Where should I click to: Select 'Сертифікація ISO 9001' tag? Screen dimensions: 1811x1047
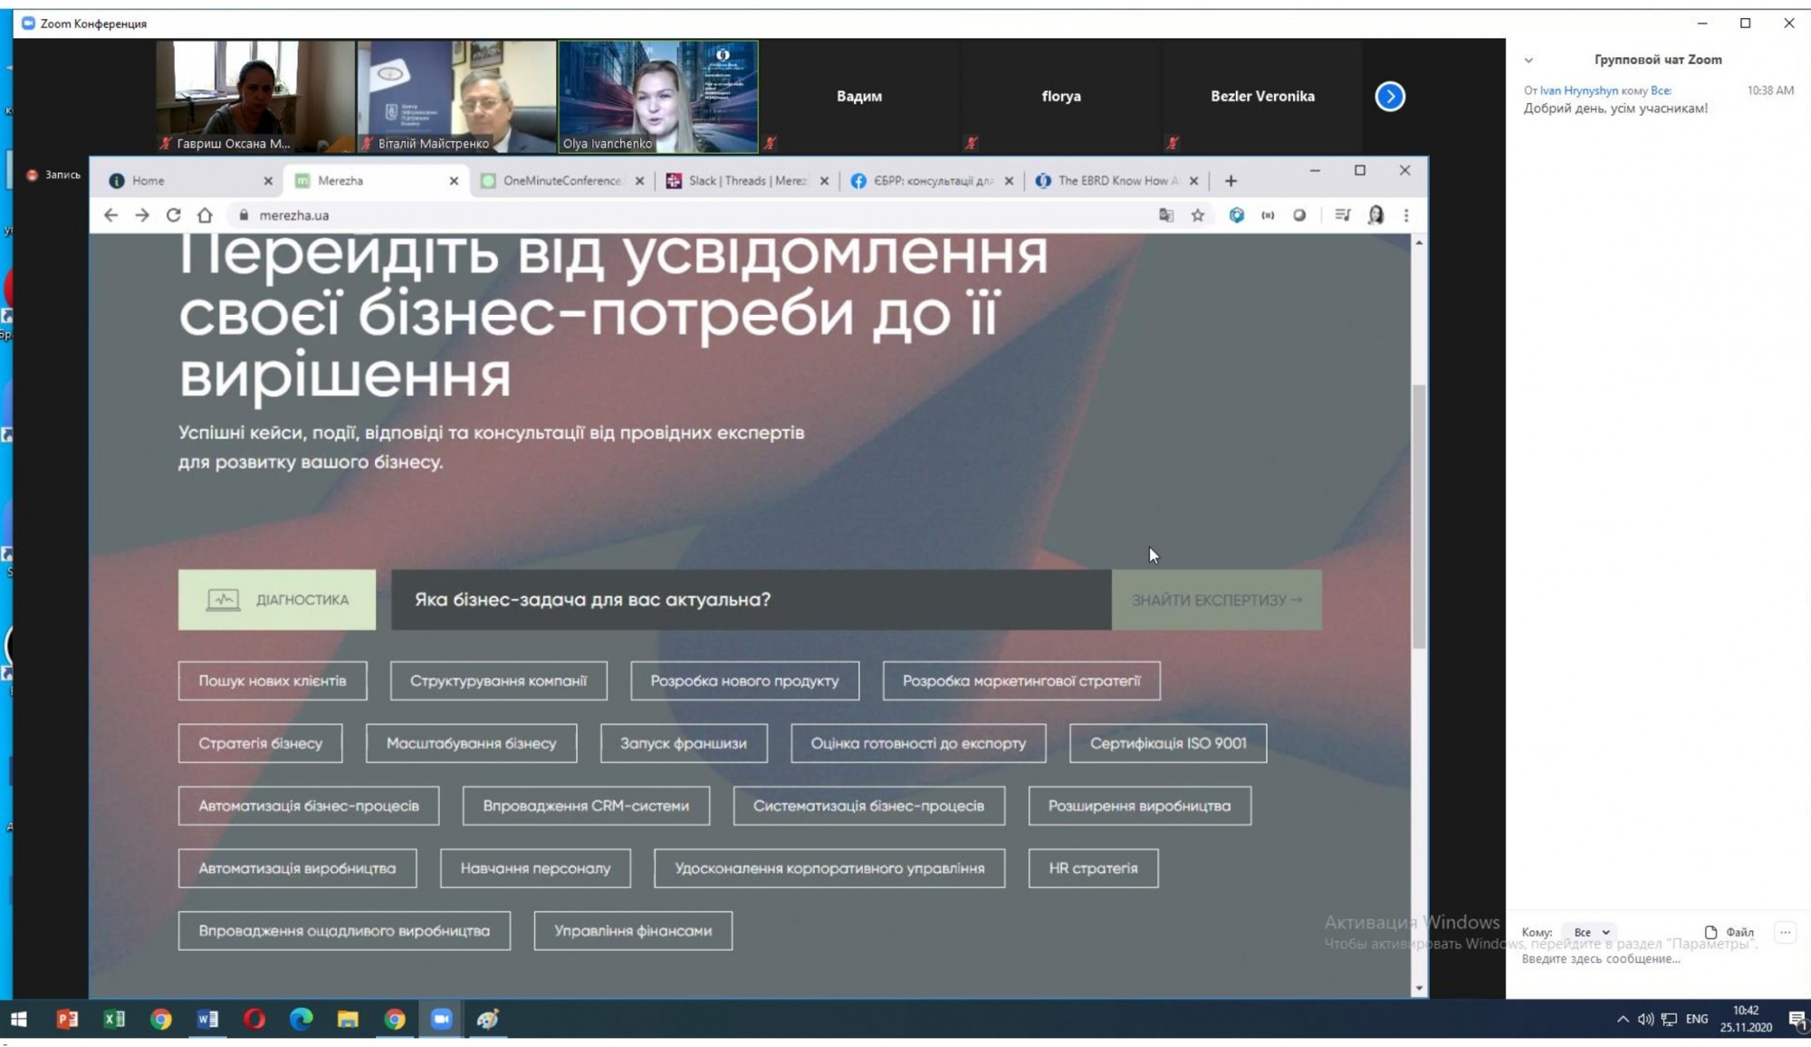point(1168,744)
